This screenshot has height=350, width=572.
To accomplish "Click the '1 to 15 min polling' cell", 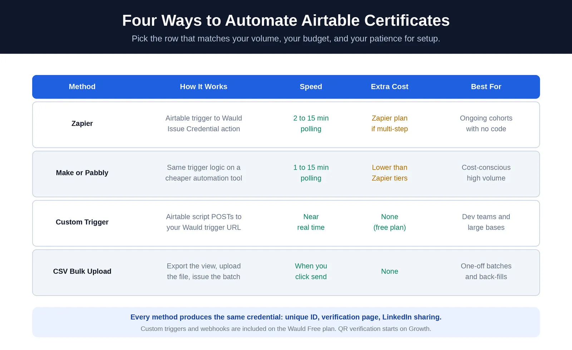I will (311, 173).
